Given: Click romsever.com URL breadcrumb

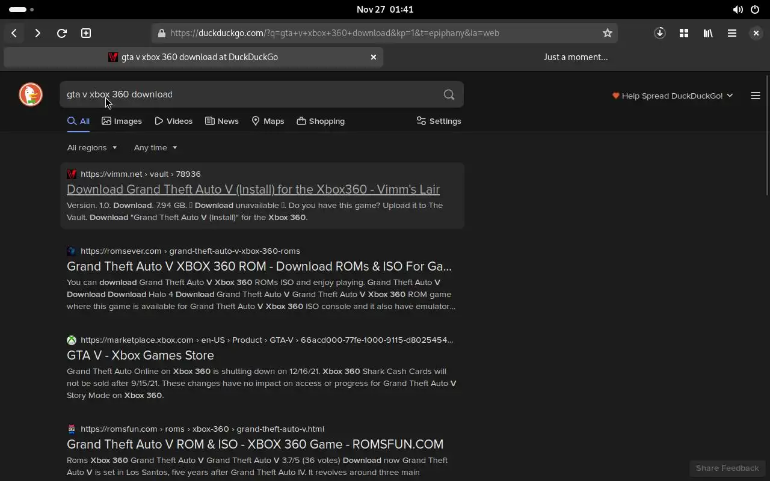Looking at the screenshot, I should click(x=190, y=251).
